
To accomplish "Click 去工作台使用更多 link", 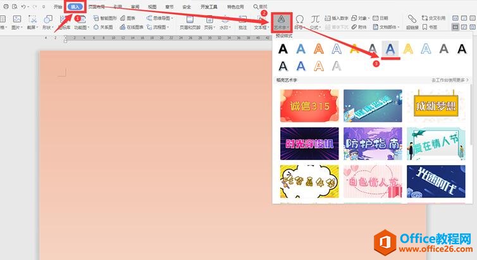I will (x=450, y=80).
